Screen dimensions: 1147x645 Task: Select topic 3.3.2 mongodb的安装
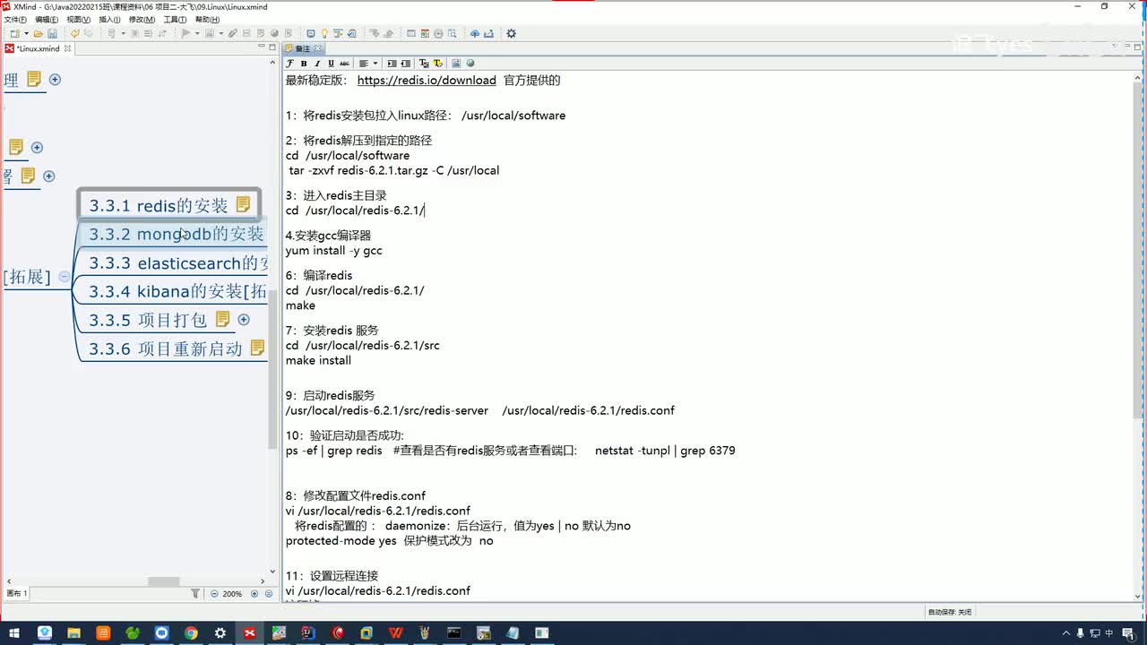[x=176, y=235]
